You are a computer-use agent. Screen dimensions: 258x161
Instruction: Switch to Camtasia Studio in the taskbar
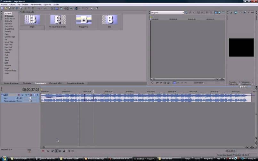[21, 159]
